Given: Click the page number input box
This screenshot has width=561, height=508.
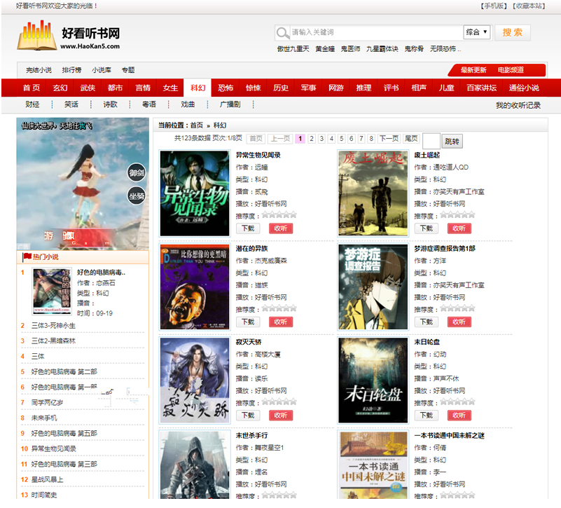Looking at the screenshot, I should click(x=431, y=141).
